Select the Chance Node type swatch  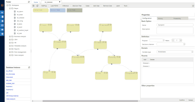coord(41,10)
